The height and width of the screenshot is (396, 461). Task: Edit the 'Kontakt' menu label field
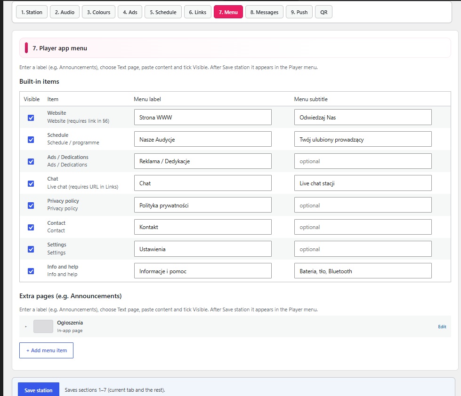click(203, 227)
